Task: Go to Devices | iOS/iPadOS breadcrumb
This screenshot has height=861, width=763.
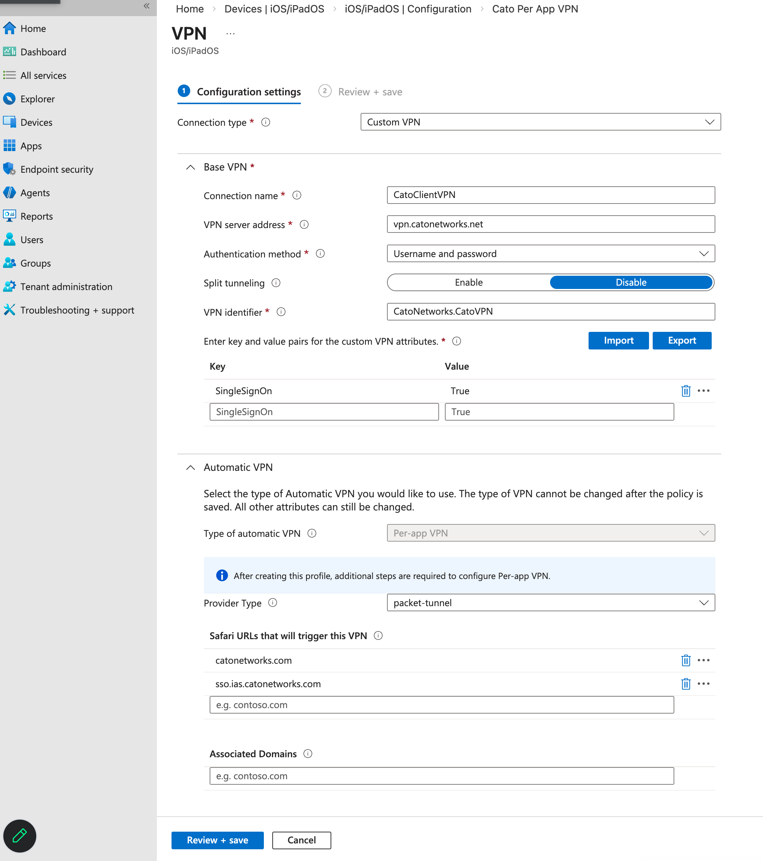Action: (x=274, y=9)
